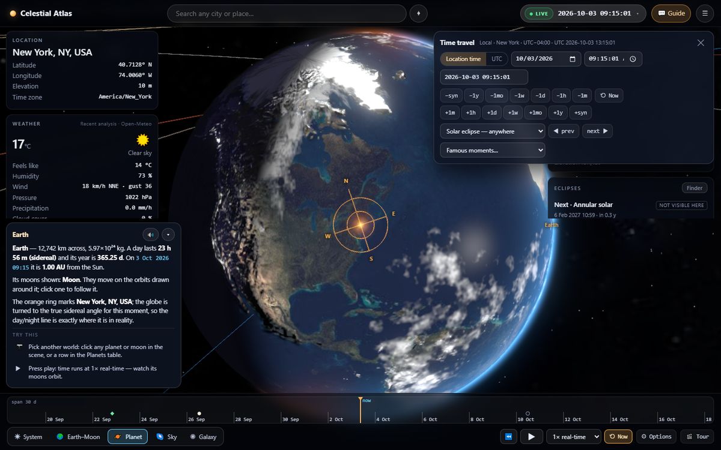The height and width of the screenshot is (450, 721).
Task: Go to previous eclipse event
Action: coord(564,131)
